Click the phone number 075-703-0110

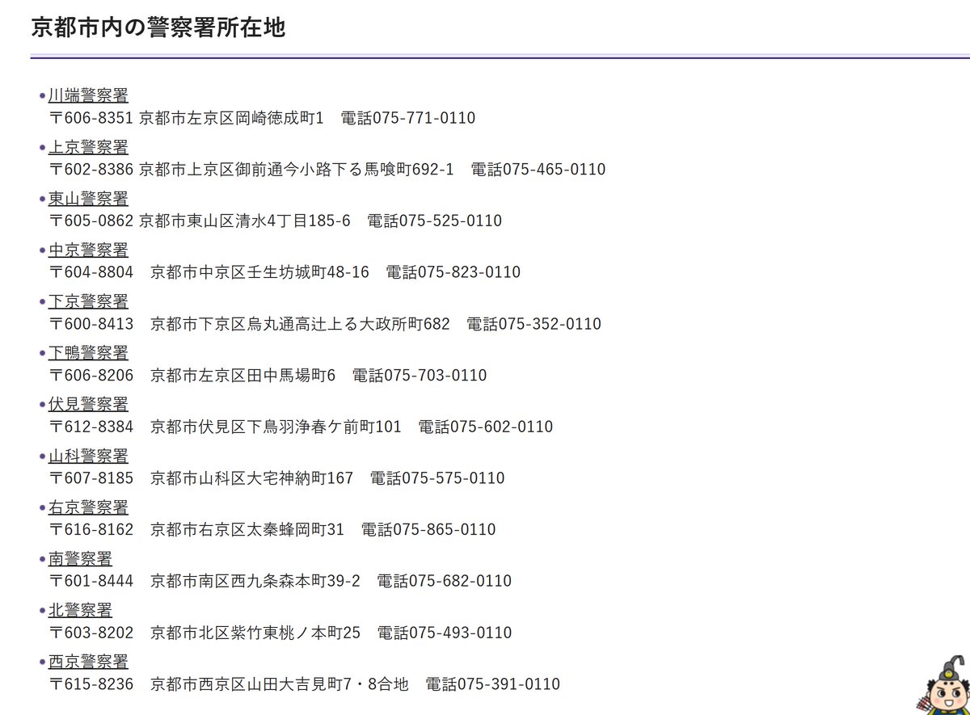tap(436, 376)
